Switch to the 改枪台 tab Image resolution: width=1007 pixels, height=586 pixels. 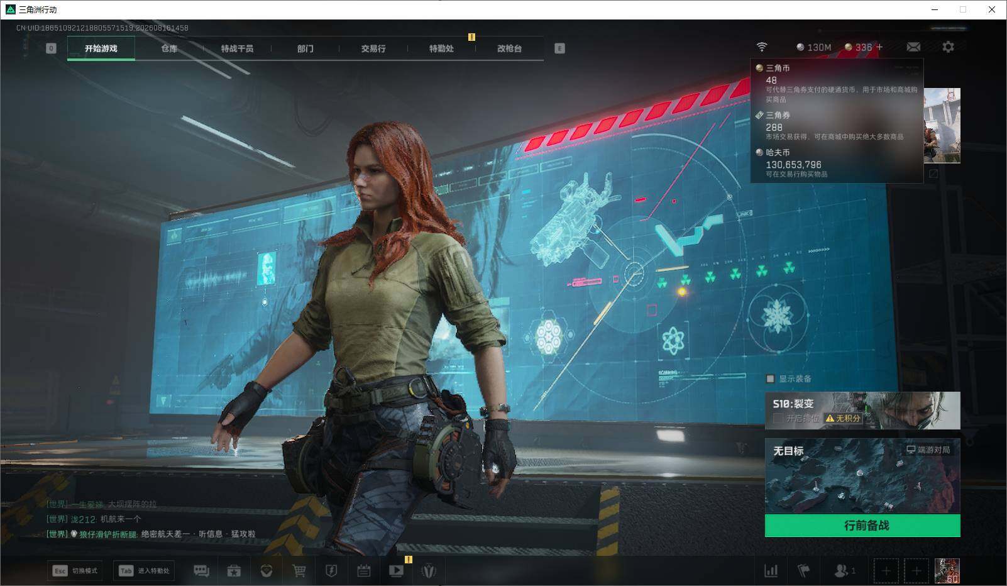click(509, 48)
